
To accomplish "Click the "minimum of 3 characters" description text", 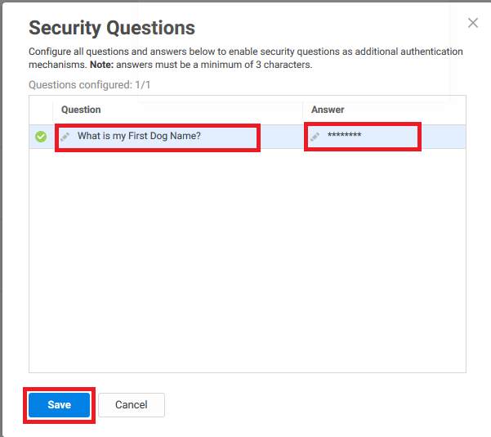I will point(257,65).
